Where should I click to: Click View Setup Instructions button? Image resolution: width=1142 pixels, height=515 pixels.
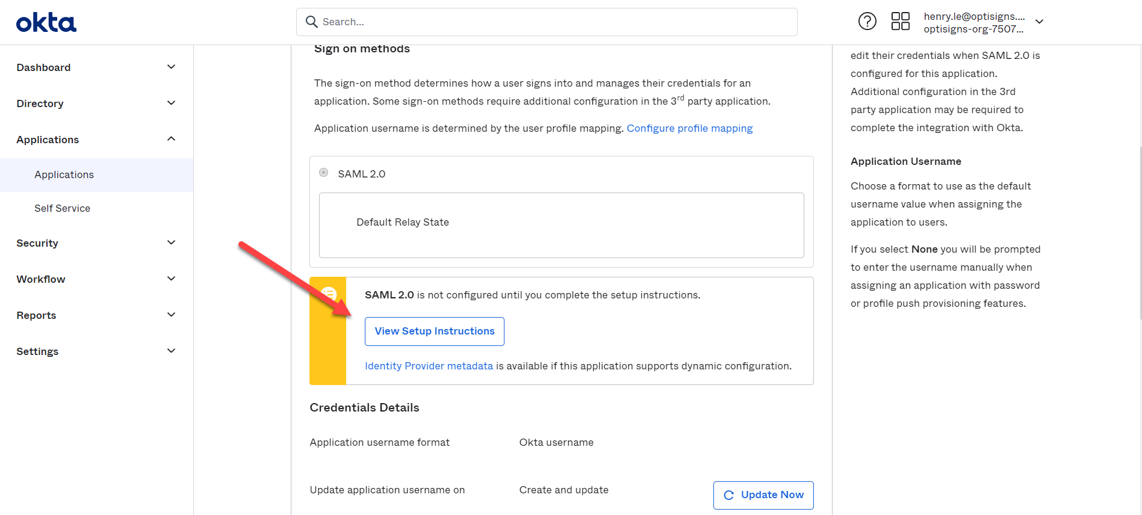[435, 332]
